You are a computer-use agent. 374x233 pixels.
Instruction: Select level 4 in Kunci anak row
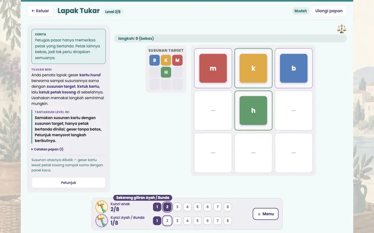coord(187,207)
